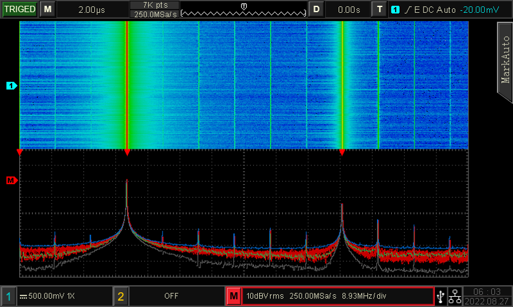This screenshot has width=513, height=307.
Task: Click the T trigger icon
Action: [380, 10]
